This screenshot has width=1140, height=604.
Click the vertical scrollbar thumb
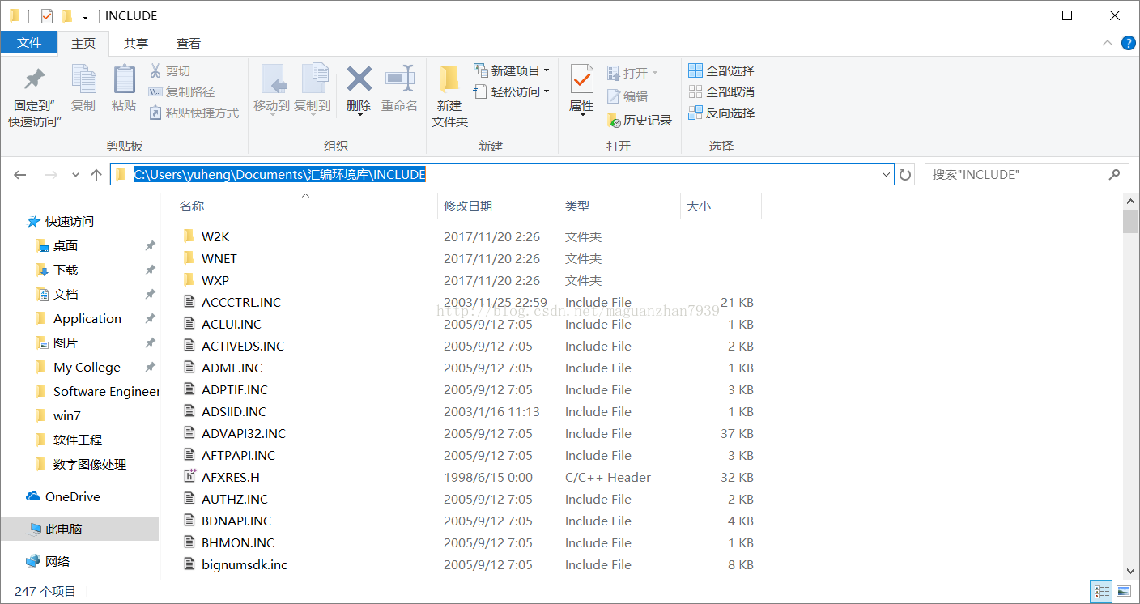[1130, 221]
